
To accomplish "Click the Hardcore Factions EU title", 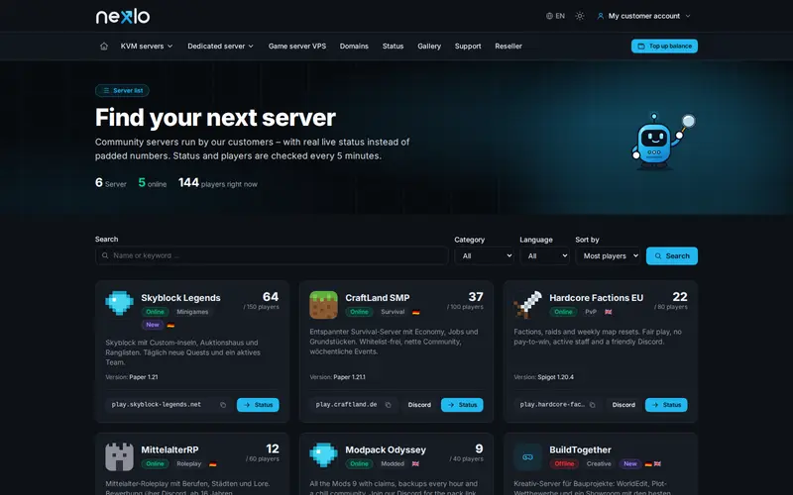I will [597, 298].
